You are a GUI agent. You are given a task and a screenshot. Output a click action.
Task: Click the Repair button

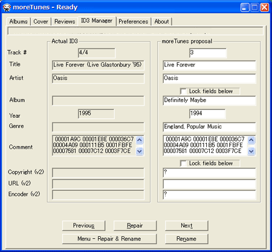coord(135,225)
